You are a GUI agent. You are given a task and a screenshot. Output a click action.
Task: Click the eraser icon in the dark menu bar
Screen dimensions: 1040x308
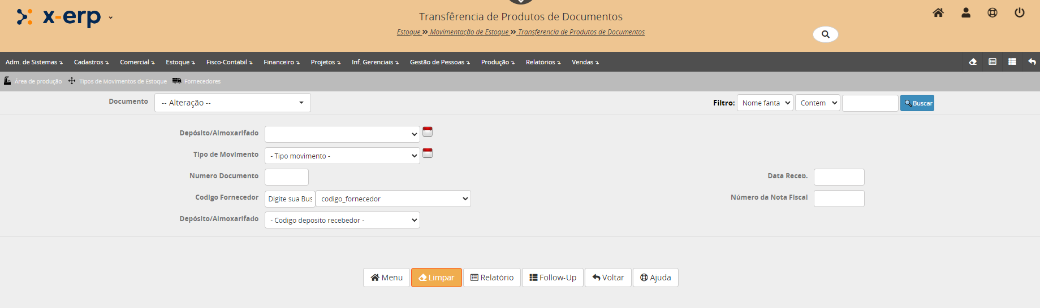(973, 62)
